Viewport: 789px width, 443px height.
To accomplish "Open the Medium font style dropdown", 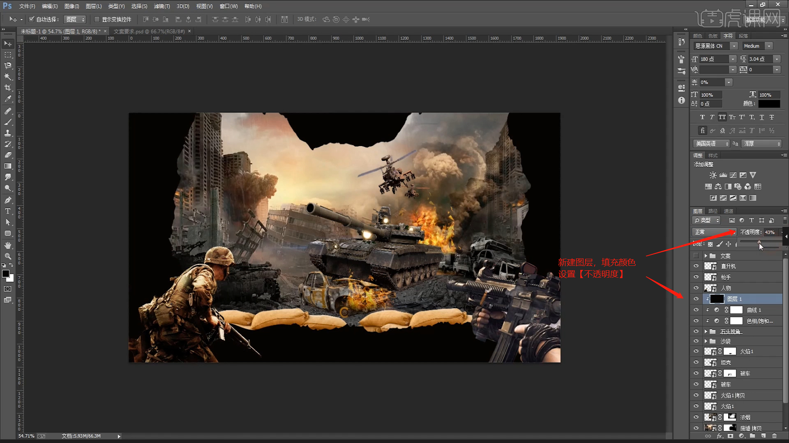I will point(769,46).
